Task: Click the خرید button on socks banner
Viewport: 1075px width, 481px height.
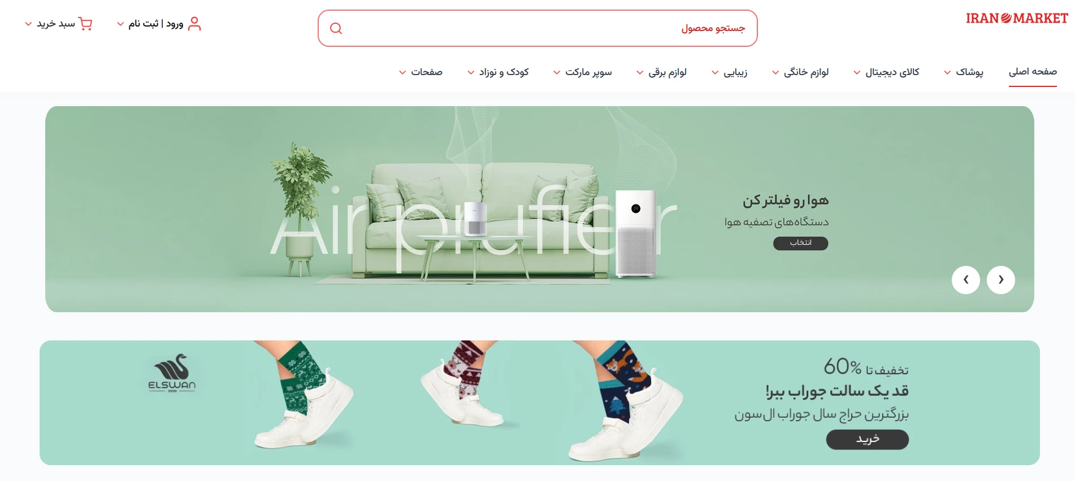Action: click(867, 439)
